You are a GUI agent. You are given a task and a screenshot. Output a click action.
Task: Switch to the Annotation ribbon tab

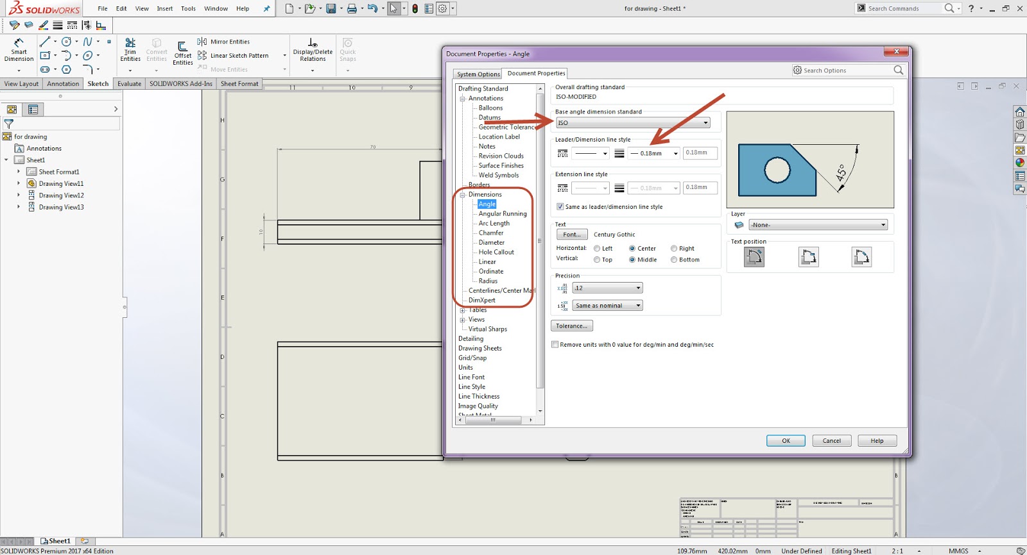click(63, 84)
